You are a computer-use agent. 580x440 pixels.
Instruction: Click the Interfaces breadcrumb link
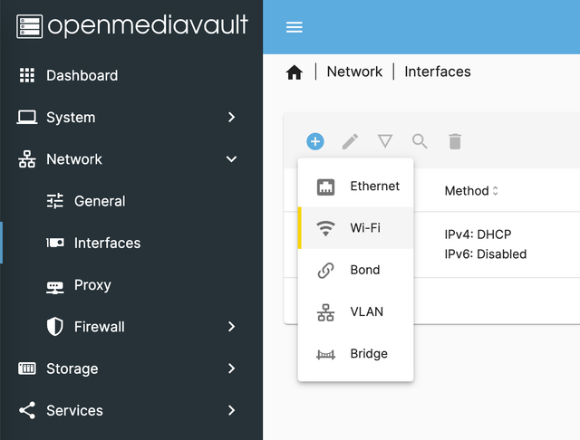point(438,72)
